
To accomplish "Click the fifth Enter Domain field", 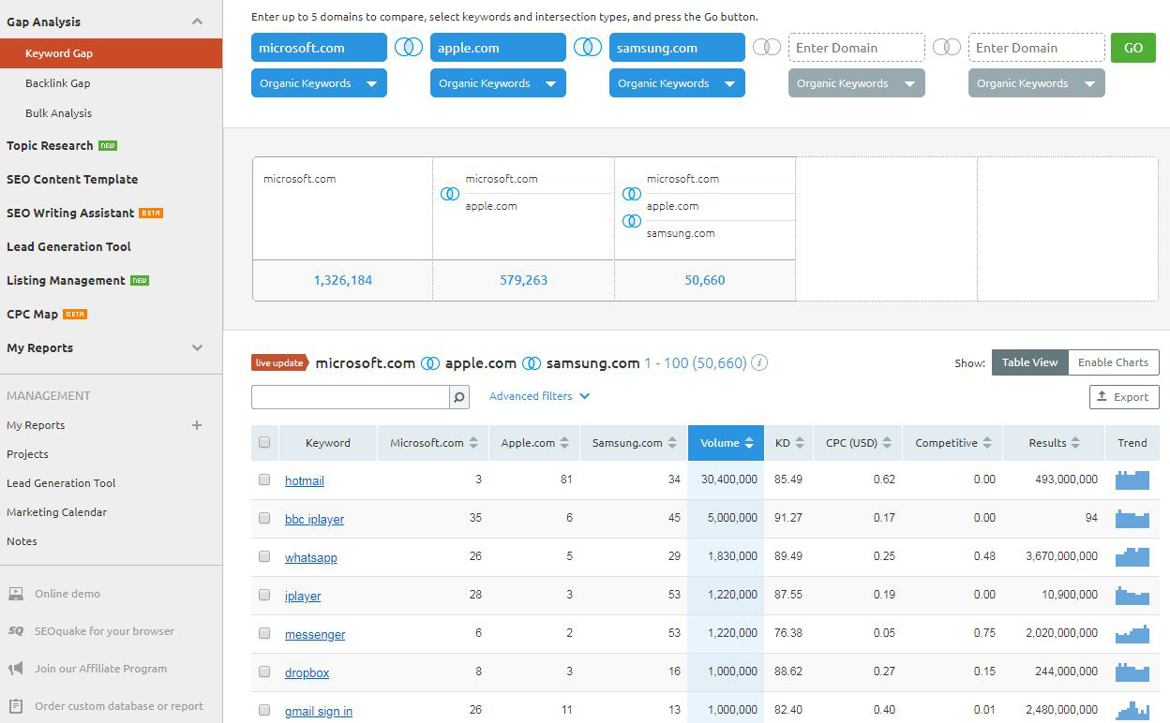I will click(x=1037, y=48).
